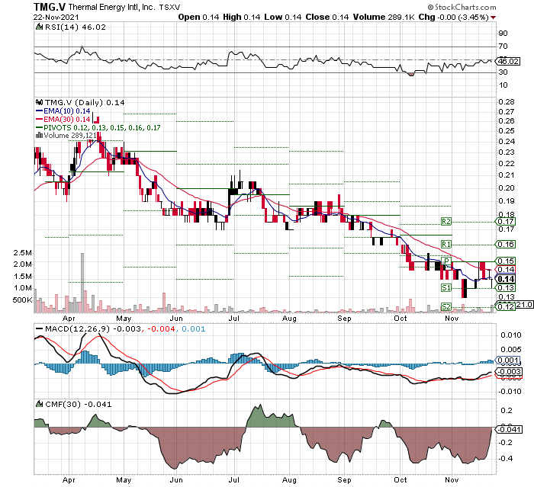The width and height of the screenshot is (534, 487).
Task: Click the 30 level on RSI axis
Action: click(x=503, y=72)
